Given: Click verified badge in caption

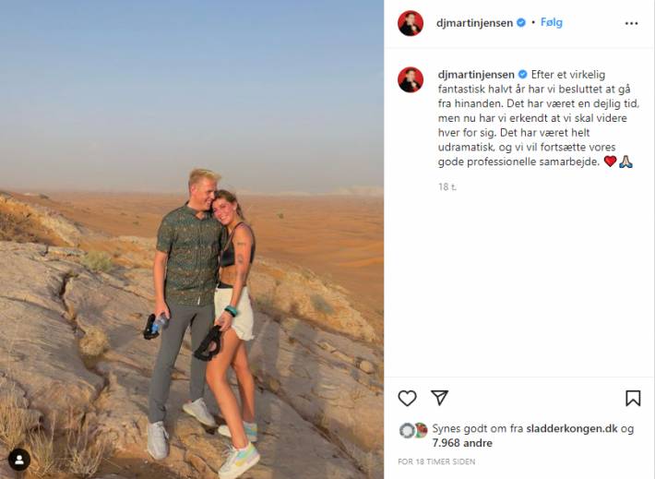Looking at the screenshot, I should [522, 75].
